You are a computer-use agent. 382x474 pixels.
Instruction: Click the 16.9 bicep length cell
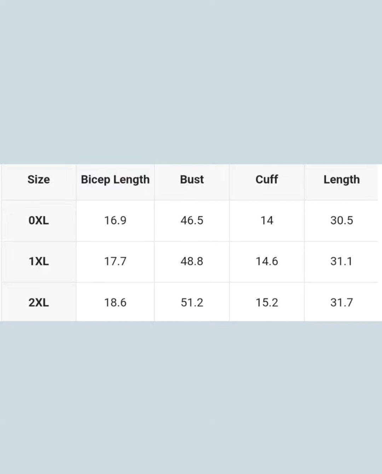[x=115, y=221]
